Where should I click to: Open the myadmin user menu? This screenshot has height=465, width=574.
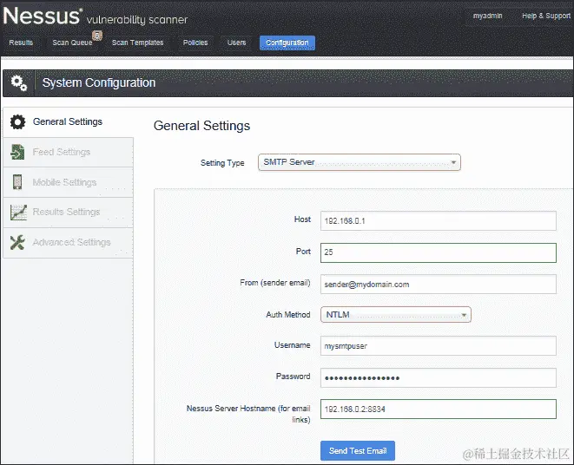[488, 16]
